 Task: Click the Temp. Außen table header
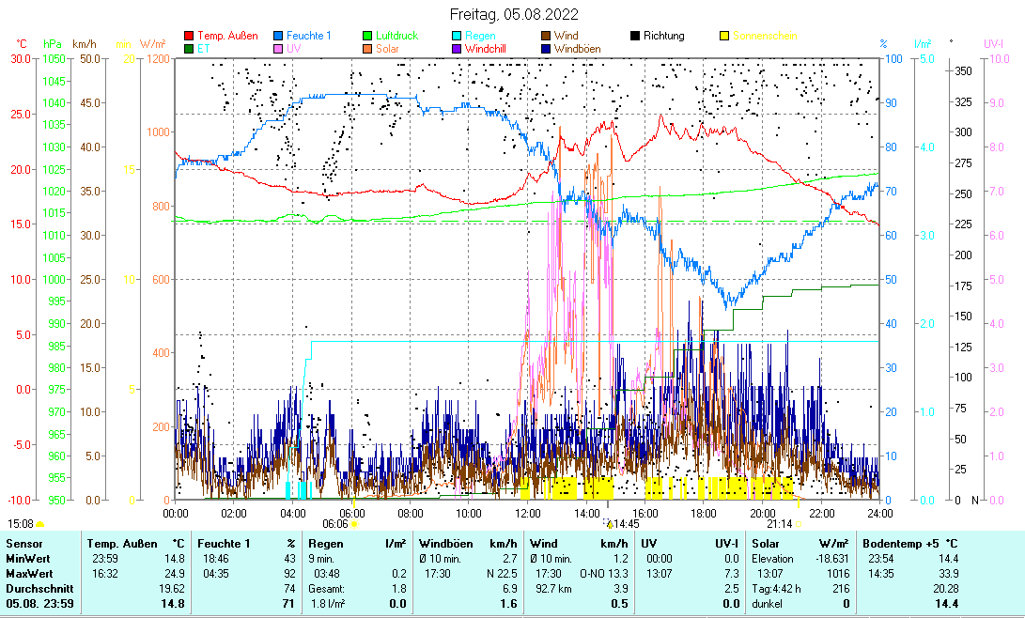click(122, 544)
